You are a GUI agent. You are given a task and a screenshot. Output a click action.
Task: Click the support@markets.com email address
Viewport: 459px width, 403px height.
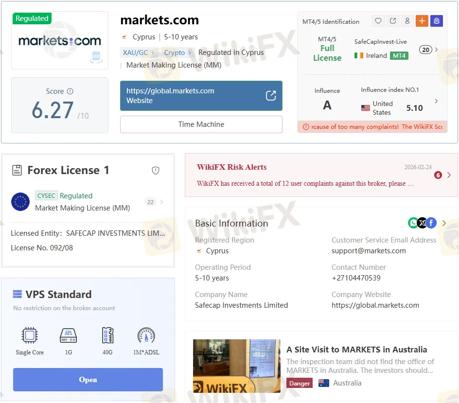(x=369, y=251)
